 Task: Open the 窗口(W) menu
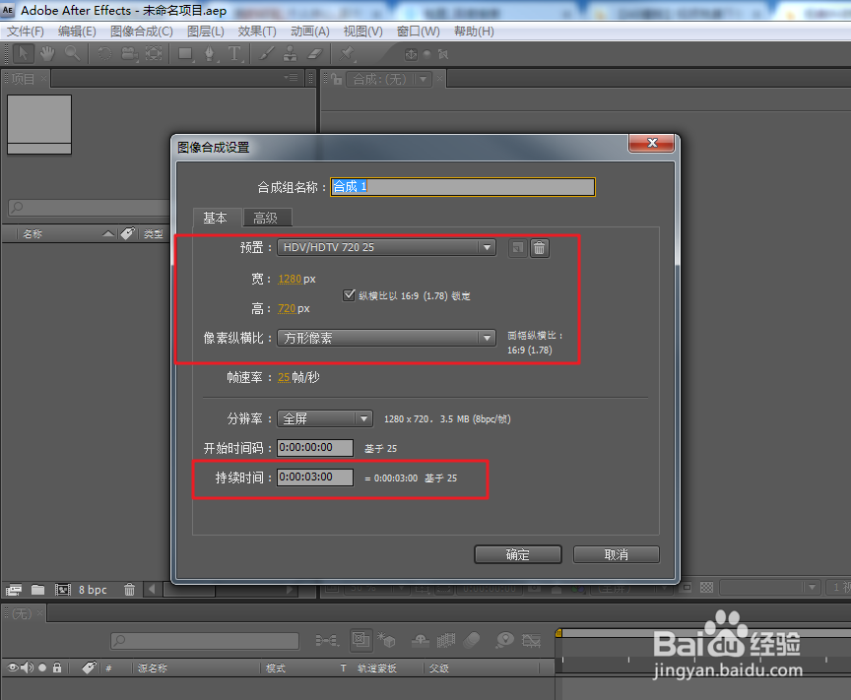click(x=419, y=32)
